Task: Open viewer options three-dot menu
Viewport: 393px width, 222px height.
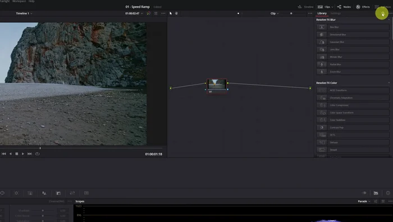Action: pos(163,13)
